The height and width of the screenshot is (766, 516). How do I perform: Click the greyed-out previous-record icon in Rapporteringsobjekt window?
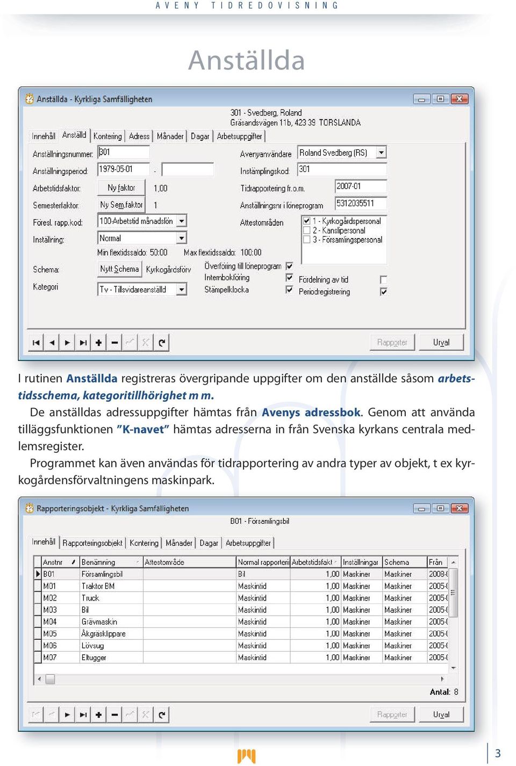(52, 714)
